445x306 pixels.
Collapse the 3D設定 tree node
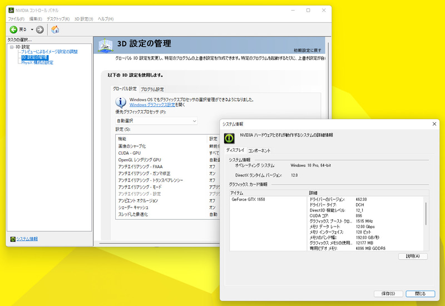12,47
